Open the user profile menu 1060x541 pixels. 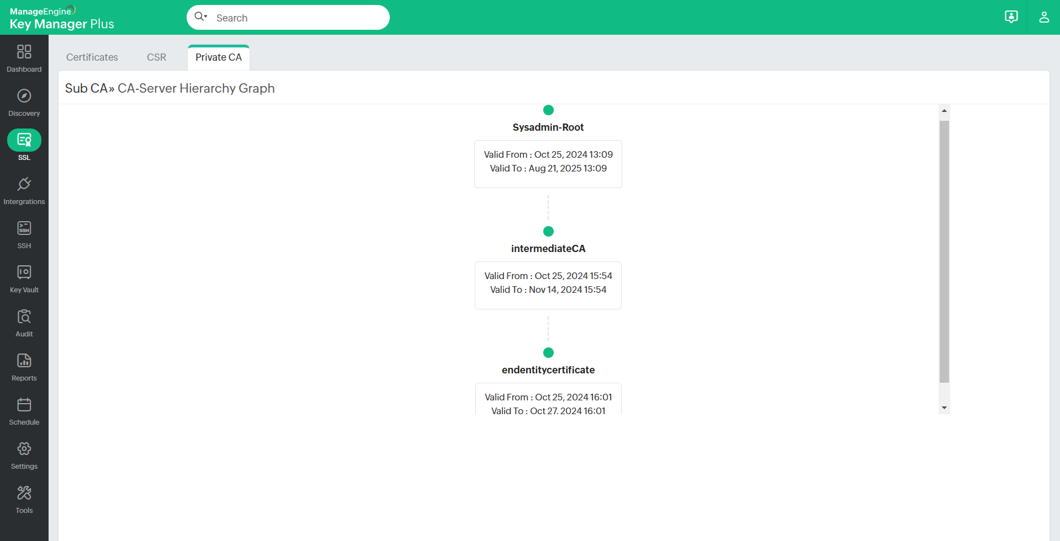click(1044, 17)
